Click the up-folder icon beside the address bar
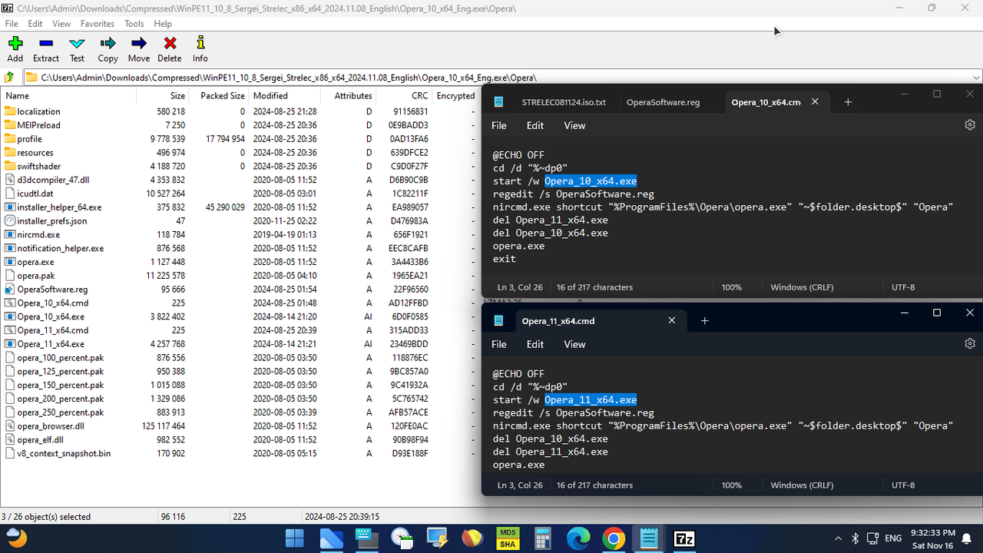The image size is (983, 553). coord(9,77)
